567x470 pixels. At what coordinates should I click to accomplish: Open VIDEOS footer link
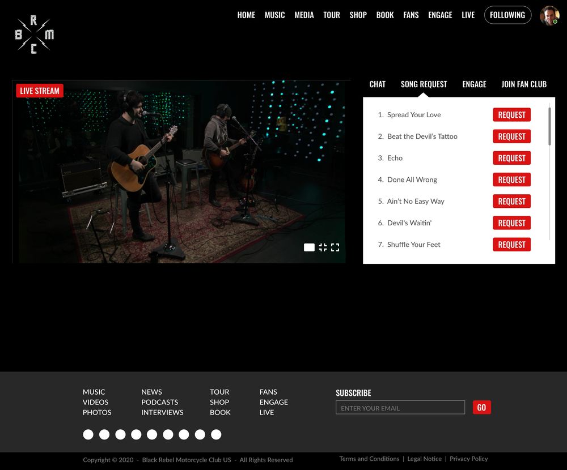coord(95,402)
